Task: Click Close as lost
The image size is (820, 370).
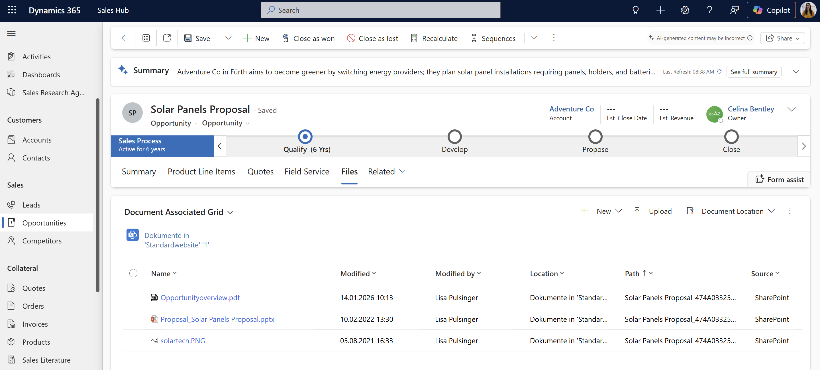Action: [x=372, y=38]
